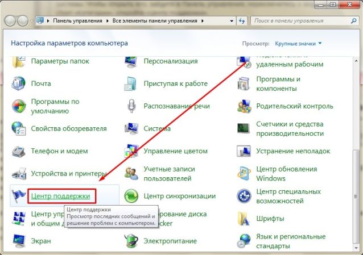363x255 pixels.
Task: Open the Крупные значки view dropdown
Action: 298,43
